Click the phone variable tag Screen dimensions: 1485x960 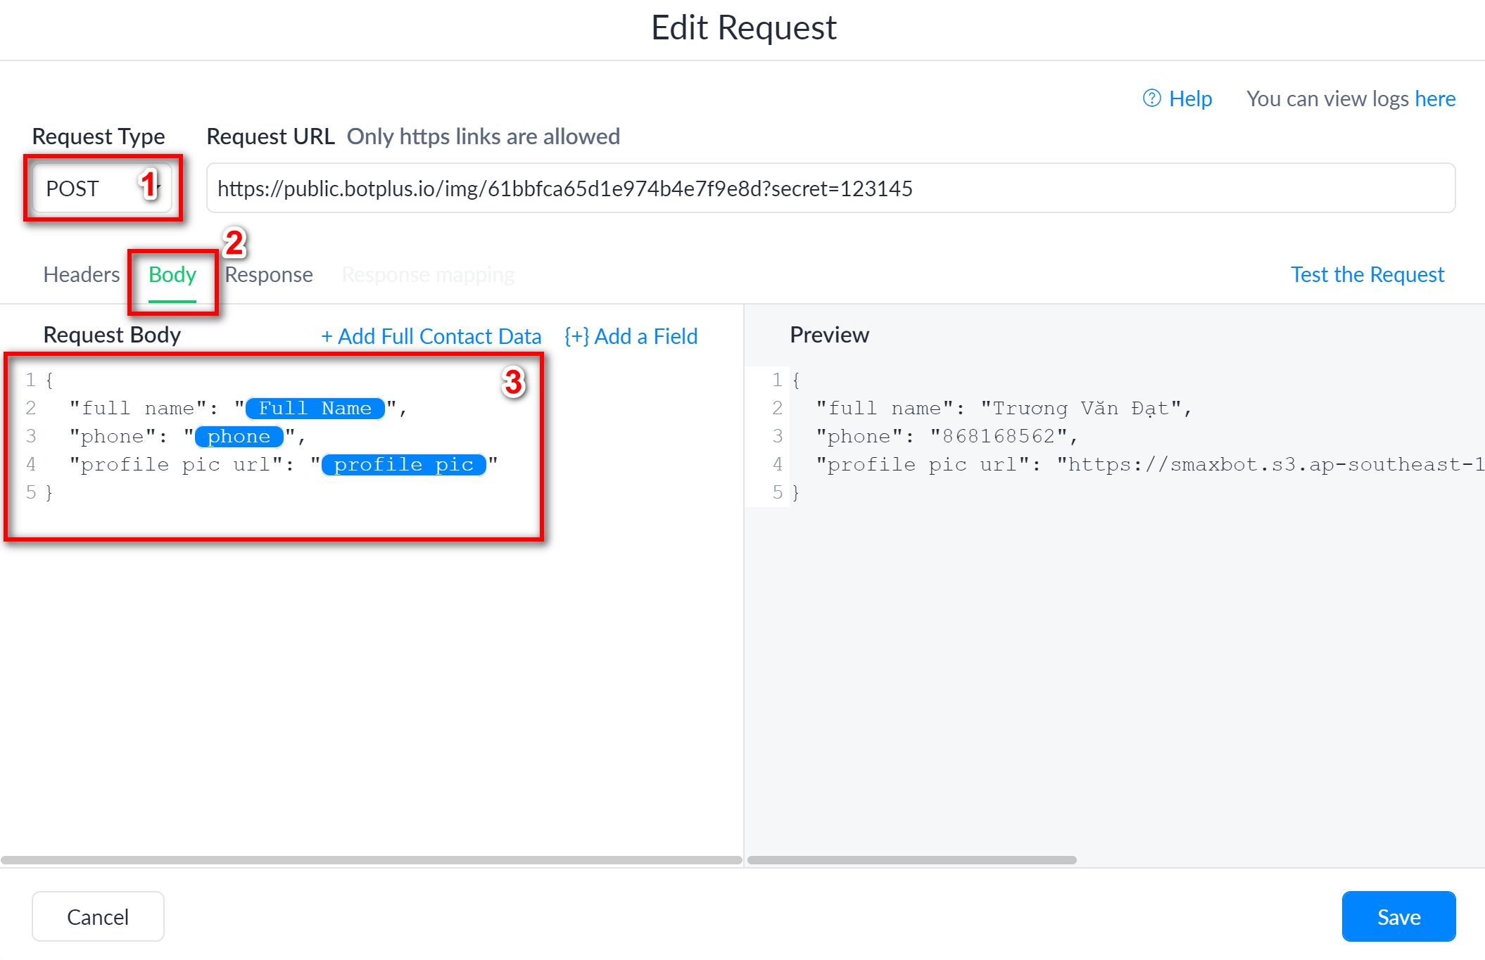[239, 436]
